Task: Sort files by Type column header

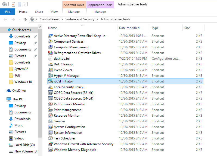Action: tap(166, 28)
